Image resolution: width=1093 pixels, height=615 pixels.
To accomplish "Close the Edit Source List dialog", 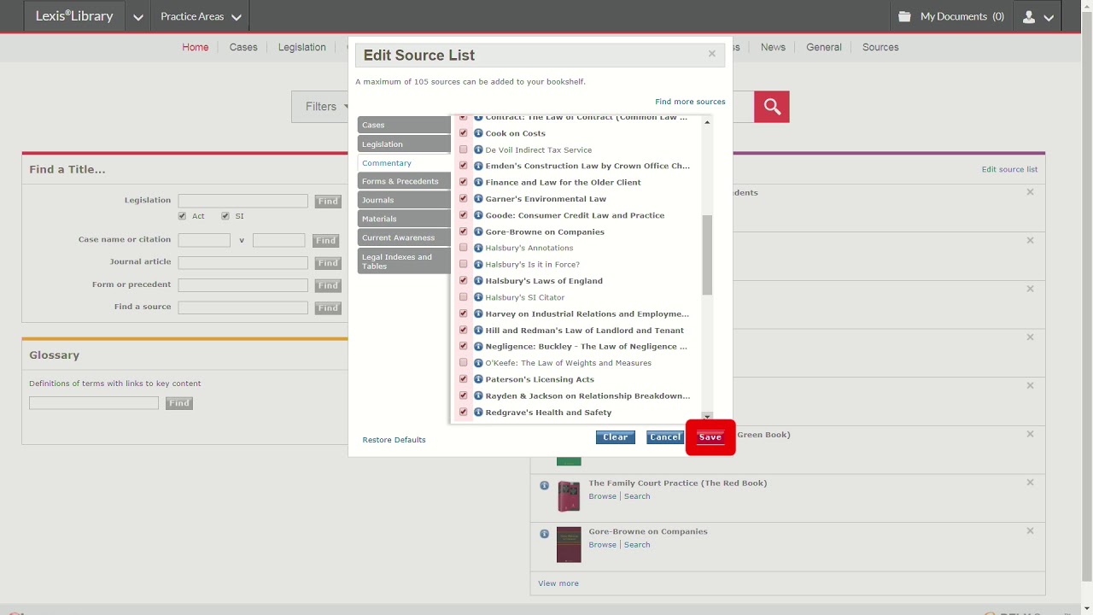I will 711,54.
